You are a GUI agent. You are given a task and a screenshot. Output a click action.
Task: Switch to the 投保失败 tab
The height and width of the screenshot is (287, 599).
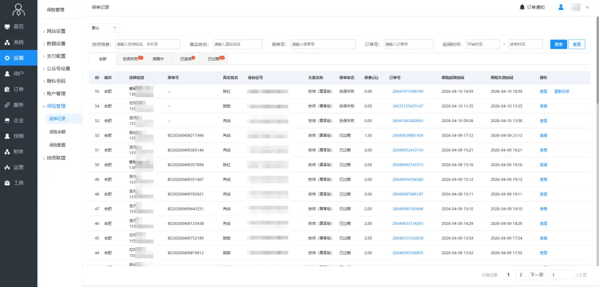pyautogui.click(x=131, y=58)
